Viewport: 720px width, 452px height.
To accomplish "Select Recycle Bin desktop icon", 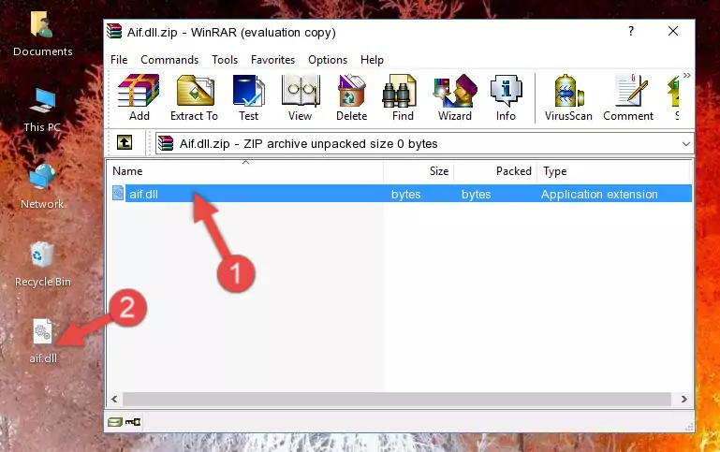I will click(x=43, y=265).
